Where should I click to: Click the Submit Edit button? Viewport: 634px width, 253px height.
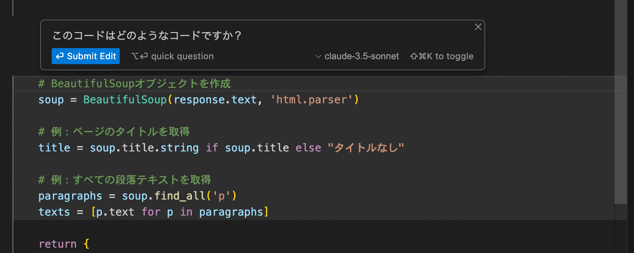[x=85, y=56]
